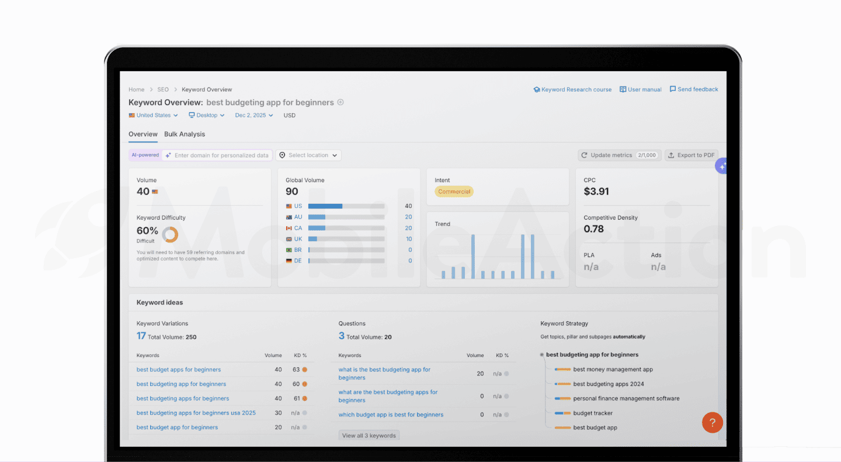Click the domain input for personalized data

click(221, 155)
